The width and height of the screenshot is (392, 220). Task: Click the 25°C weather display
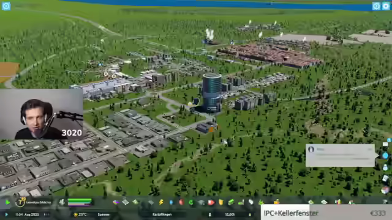pos(80,215)
